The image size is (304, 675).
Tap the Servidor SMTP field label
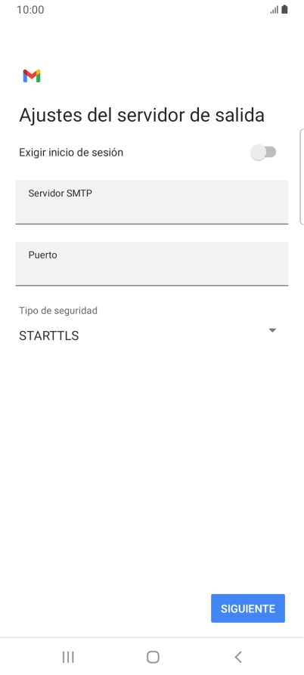(60, 194)
